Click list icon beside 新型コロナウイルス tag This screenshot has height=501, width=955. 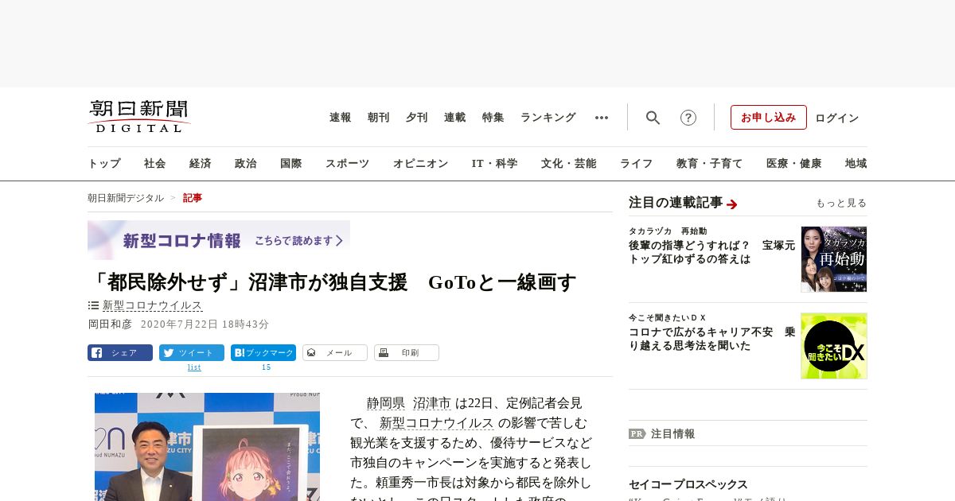point(93,305)
